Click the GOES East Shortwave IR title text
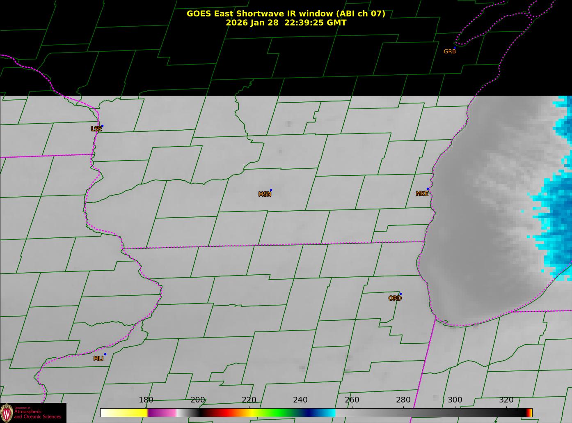Screen dimensions: 572x423 tap(286, 14)
